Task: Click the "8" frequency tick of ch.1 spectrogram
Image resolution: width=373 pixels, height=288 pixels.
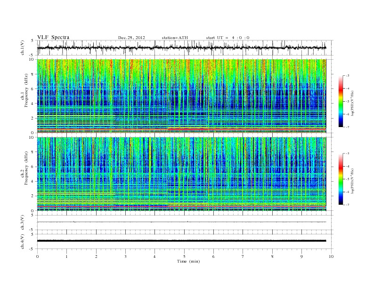Action: (33, 74)
